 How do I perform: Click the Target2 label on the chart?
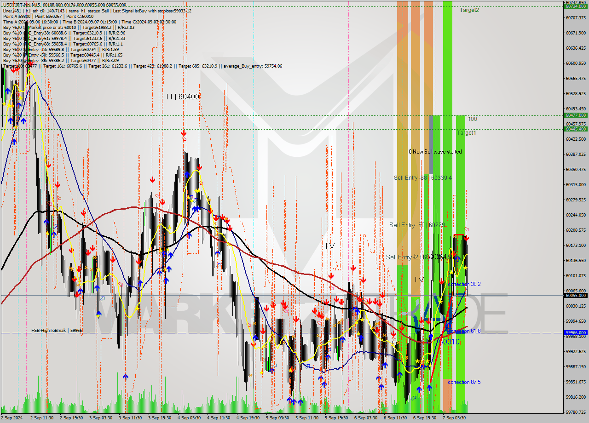469,10
